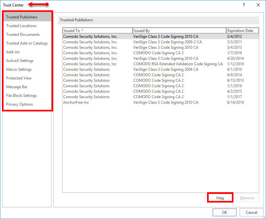Select the row expiring 4/2/2015

pos(161,91)
